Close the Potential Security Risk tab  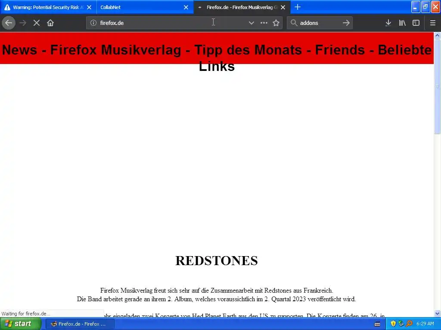pos(89,7)
